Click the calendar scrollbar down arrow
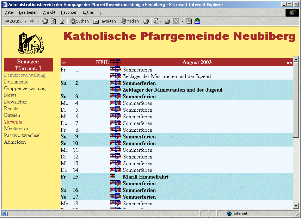Screen dimensions: 301x218 point(296,206)
